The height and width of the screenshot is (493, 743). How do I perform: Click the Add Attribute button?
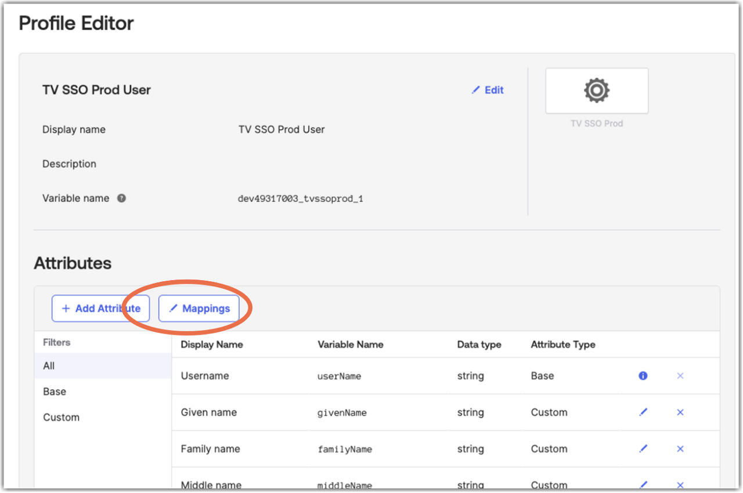pyautogui.click(x=100, y=309)
